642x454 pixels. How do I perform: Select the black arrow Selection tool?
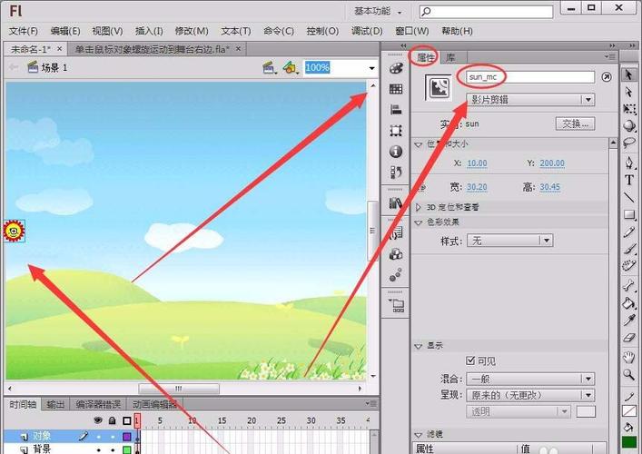pyautogui.click(x=629, y=74)
